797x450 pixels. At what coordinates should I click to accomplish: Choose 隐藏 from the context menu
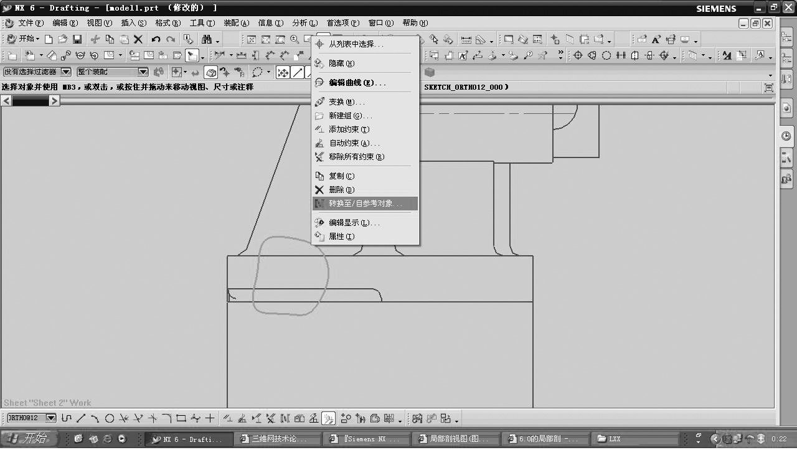pos(365,63)
